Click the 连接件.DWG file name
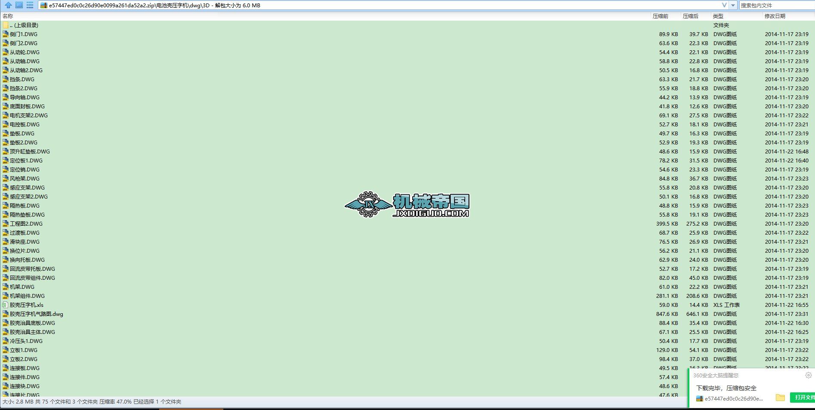The height and width of the screenshot is (410, 815). pyautogui.click(x=25, y=377)
